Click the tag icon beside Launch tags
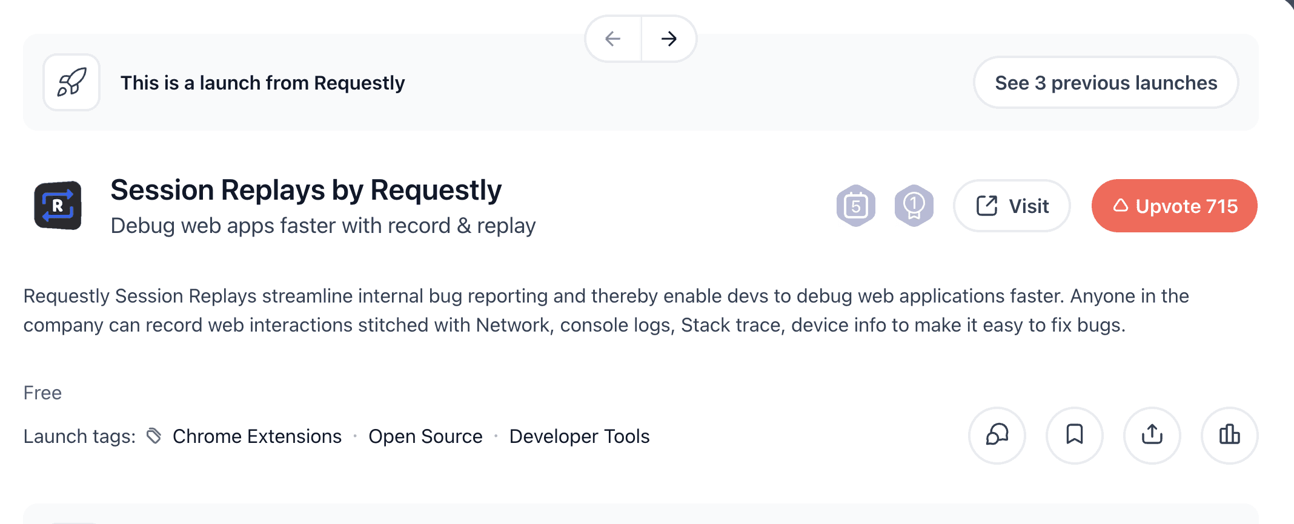This screenshot has height=524, width=1294. pos(154,436)
